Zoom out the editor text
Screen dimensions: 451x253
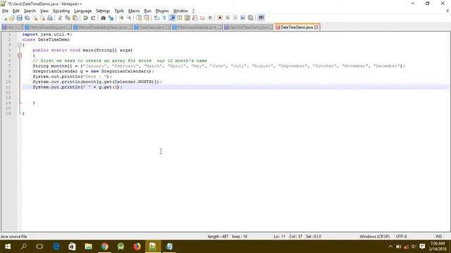128,18
